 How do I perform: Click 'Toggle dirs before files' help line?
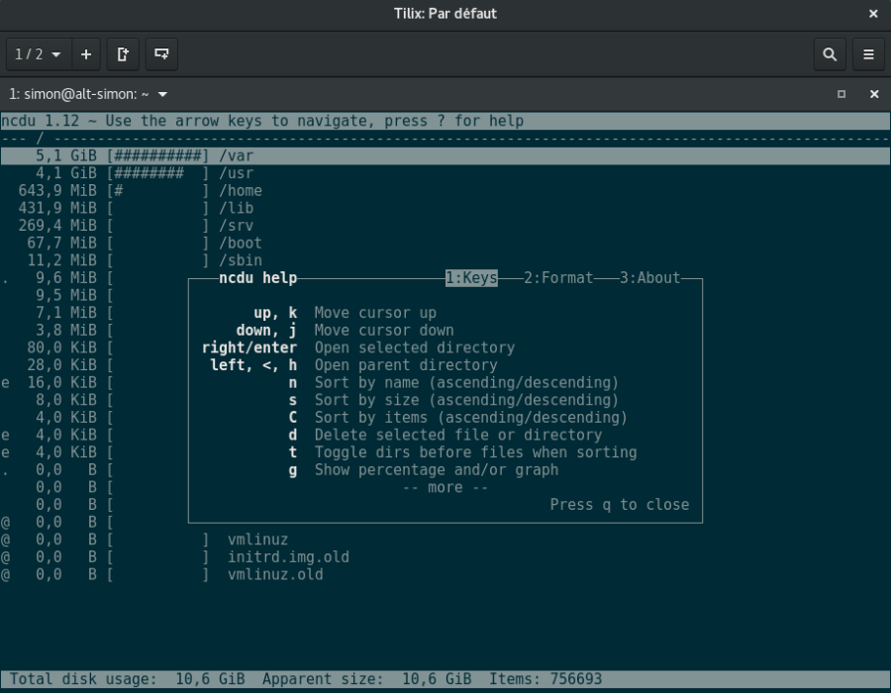475,452
